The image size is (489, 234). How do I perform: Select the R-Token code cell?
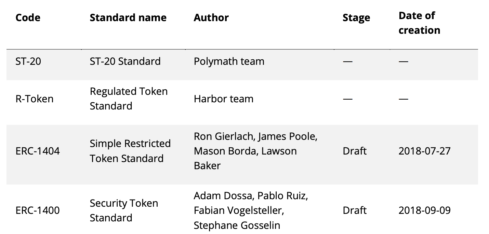point(35,99)
